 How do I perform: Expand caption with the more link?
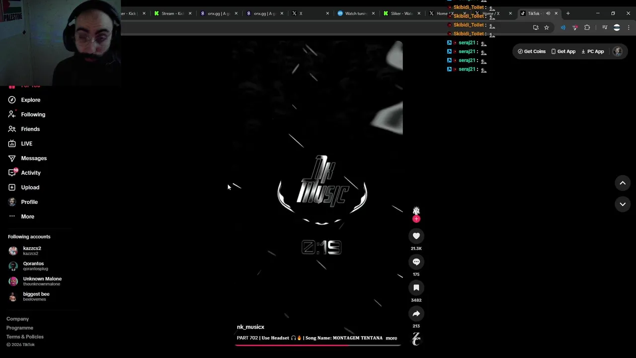coord(392,338)
